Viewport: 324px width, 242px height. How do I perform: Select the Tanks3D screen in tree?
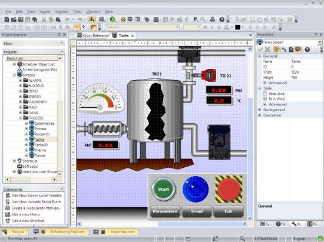[41, 145]
